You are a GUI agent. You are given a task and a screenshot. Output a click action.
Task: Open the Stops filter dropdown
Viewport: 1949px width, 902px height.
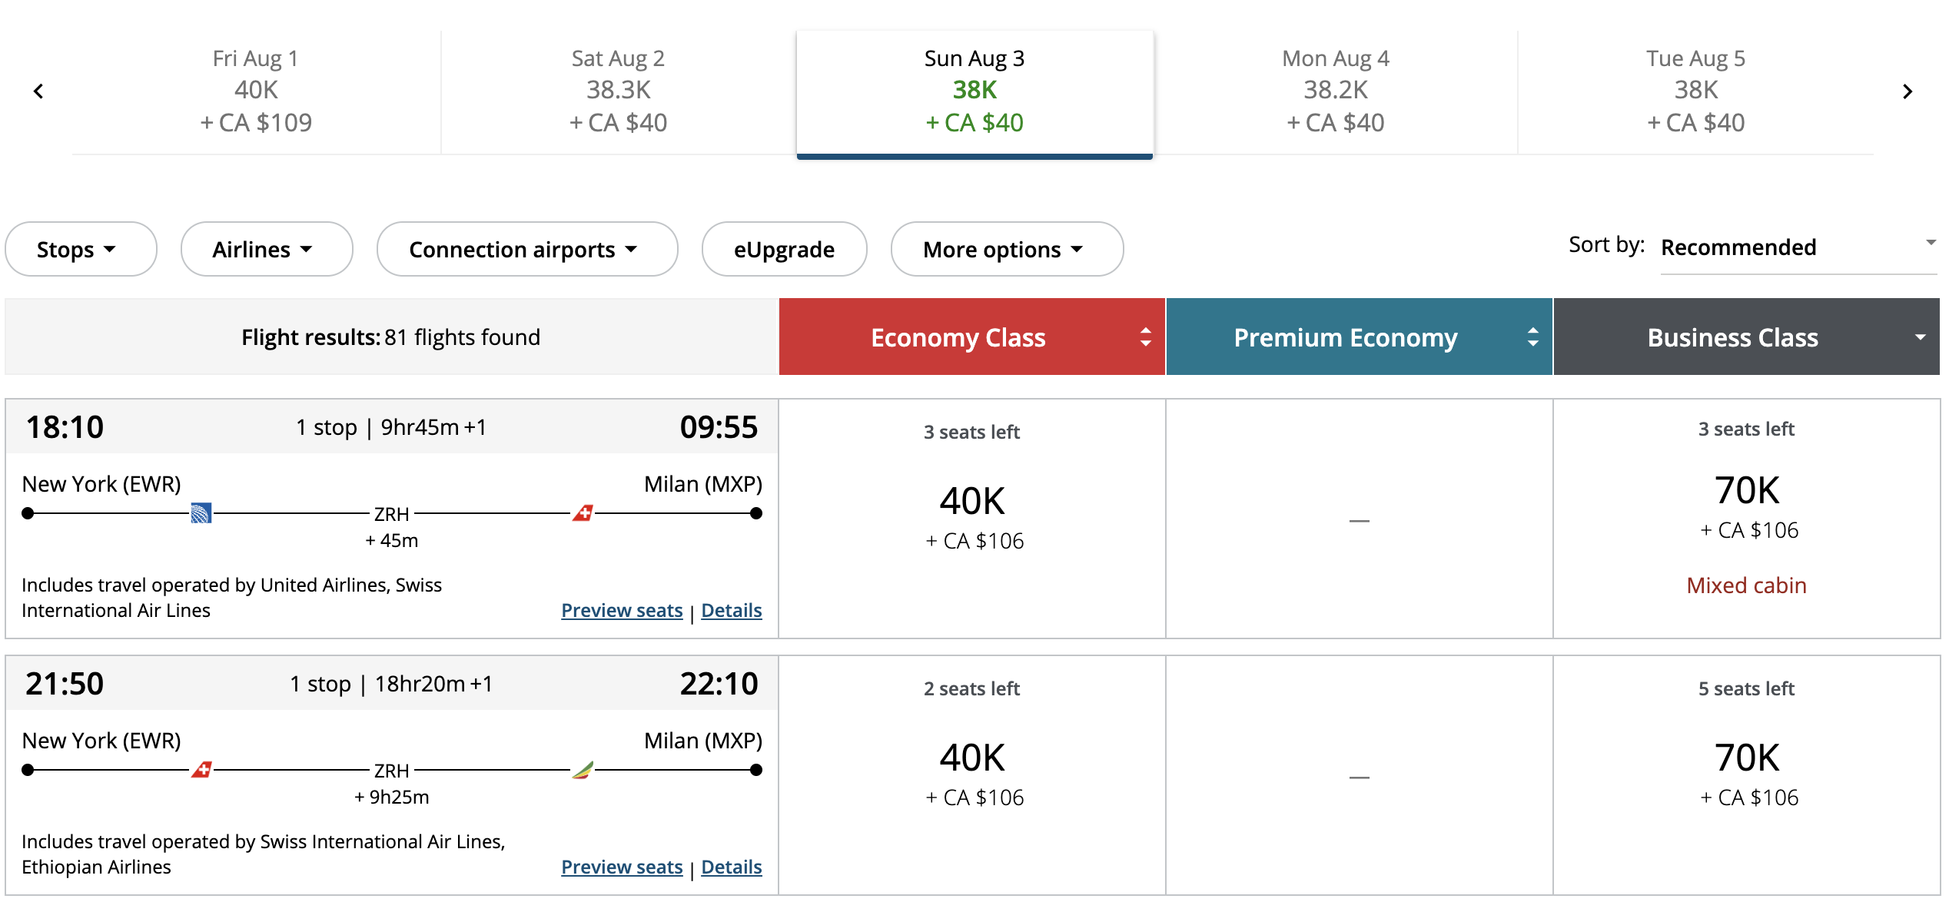tap(81, 249)
